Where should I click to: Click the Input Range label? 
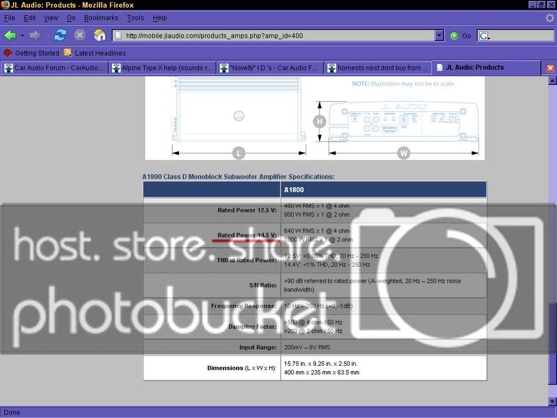tap(258, 347)
